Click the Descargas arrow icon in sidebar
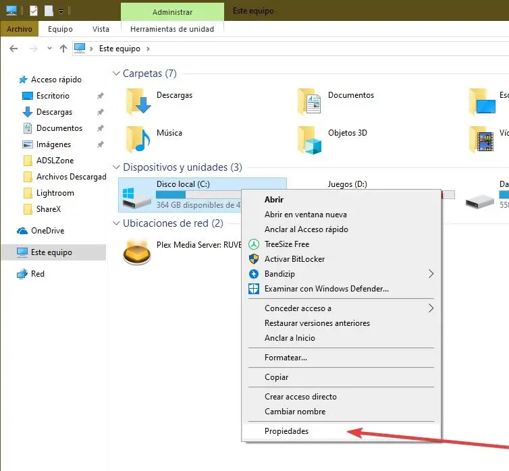509x471 pixels. [x=28, y=112]
